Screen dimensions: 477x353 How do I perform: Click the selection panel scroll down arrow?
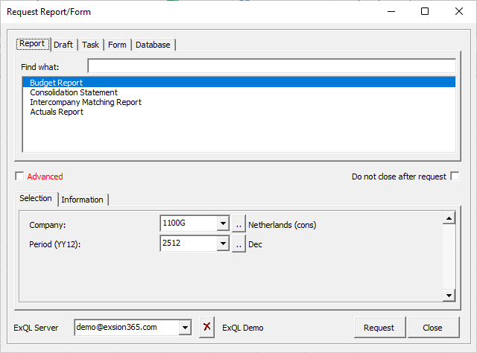pos(449,295)
